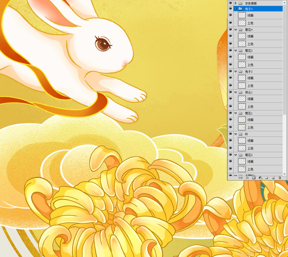The image size is (288, 257).
Task: Select 上色 layer name in 菊花3 group
Action: pyautogui.click(x=250, y=65)
